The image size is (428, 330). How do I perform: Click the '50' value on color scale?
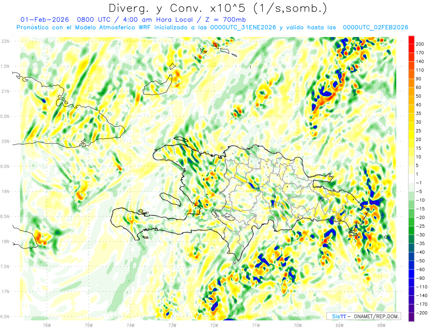click(x=419, y=96)
